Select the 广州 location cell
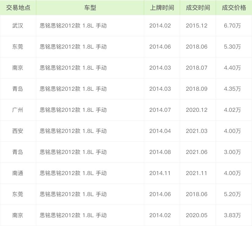The width and height of the screenshot is (252, 226). (18, 110)
